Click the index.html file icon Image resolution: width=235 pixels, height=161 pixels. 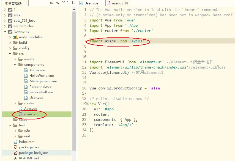(15, 142)
